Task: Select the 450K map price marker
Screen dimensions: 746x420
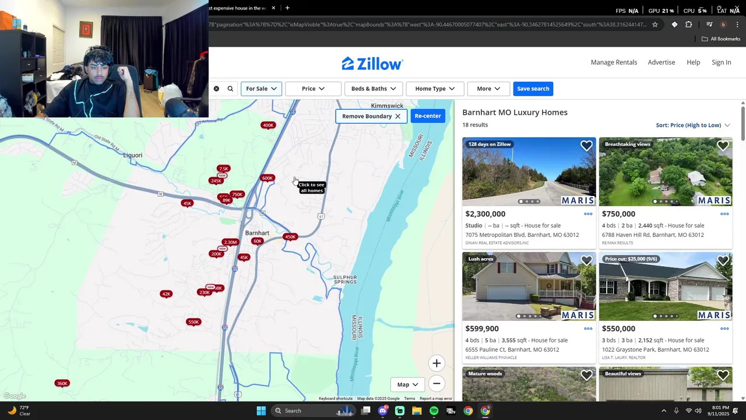Action: tap(290, 236)
